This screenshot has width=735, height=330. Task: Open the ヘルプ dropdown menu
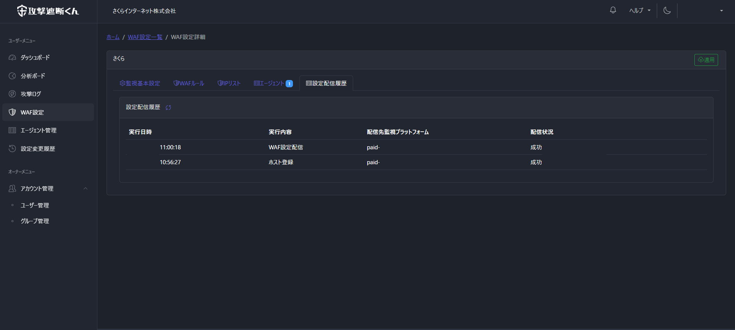[x=640, y=11]
